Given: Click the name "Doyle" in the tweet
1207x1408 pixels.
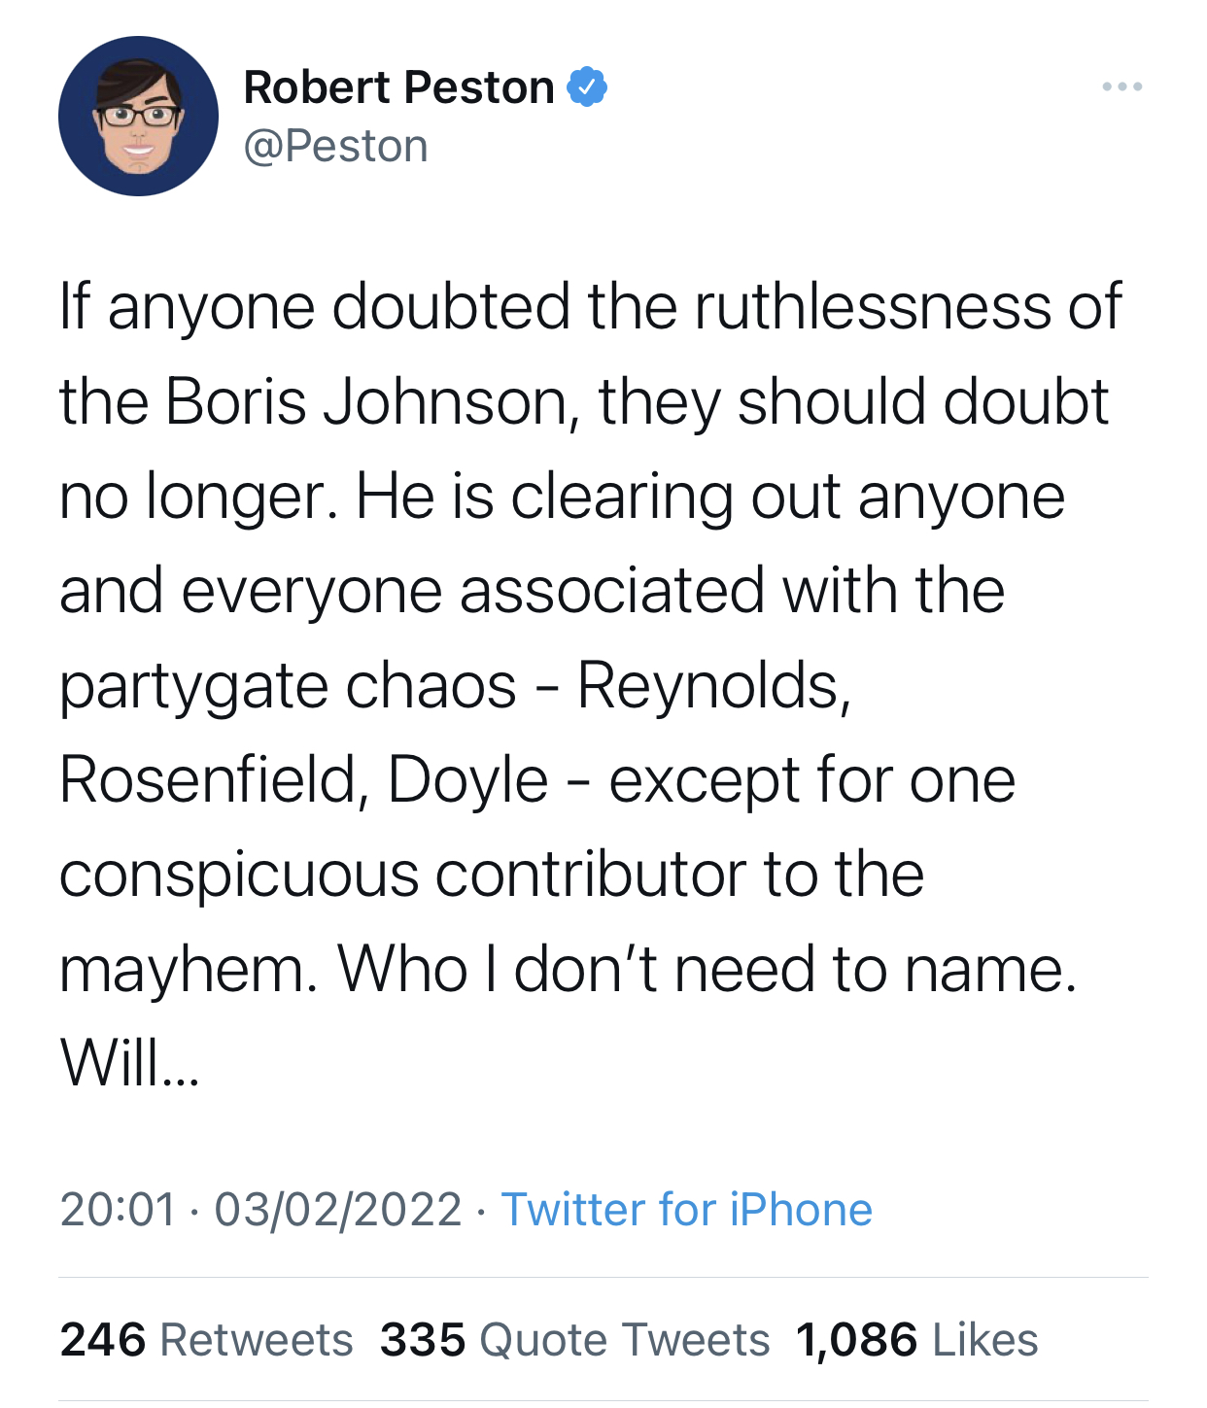Looking at the screenshot, I should click(467, 780).
